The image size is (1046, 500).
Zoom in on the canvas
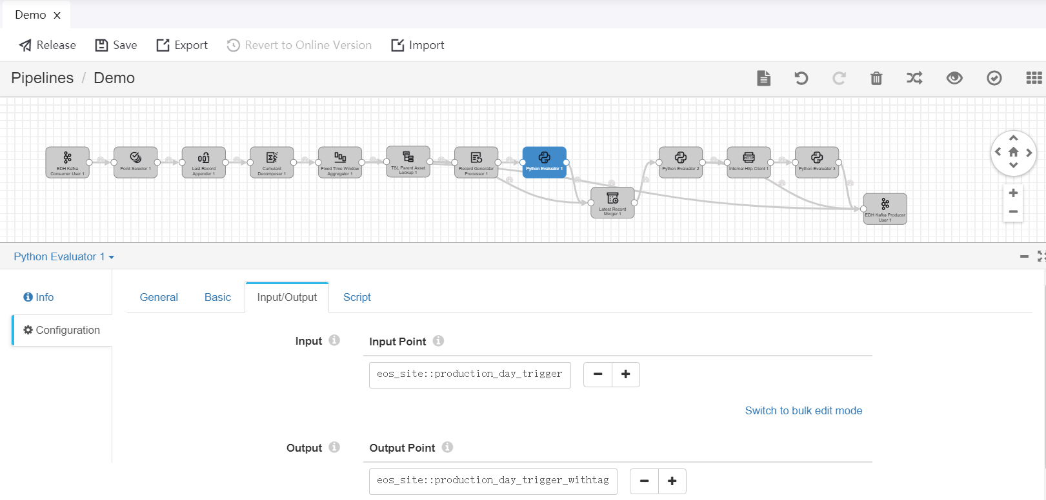point(1013,193)
